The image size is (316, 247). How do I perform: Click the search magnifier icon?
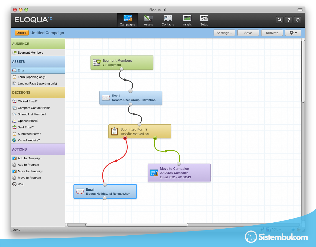279,20
